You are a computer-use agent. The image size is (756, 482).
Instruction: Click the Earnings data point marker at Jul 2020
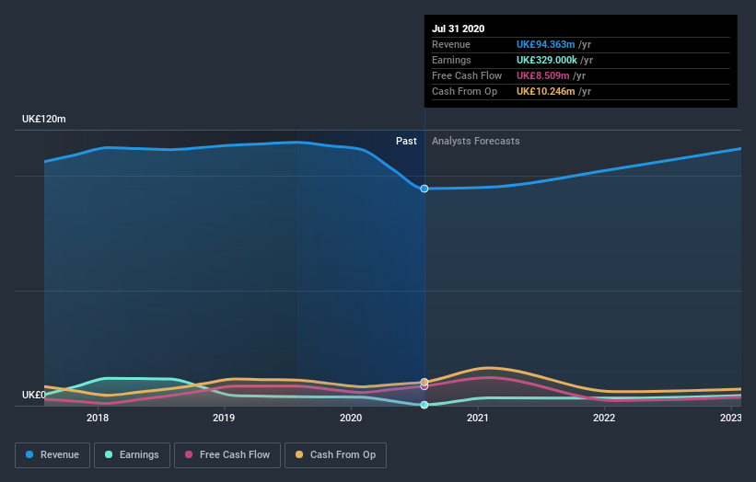pyautogui.click(x=425, y=405)
